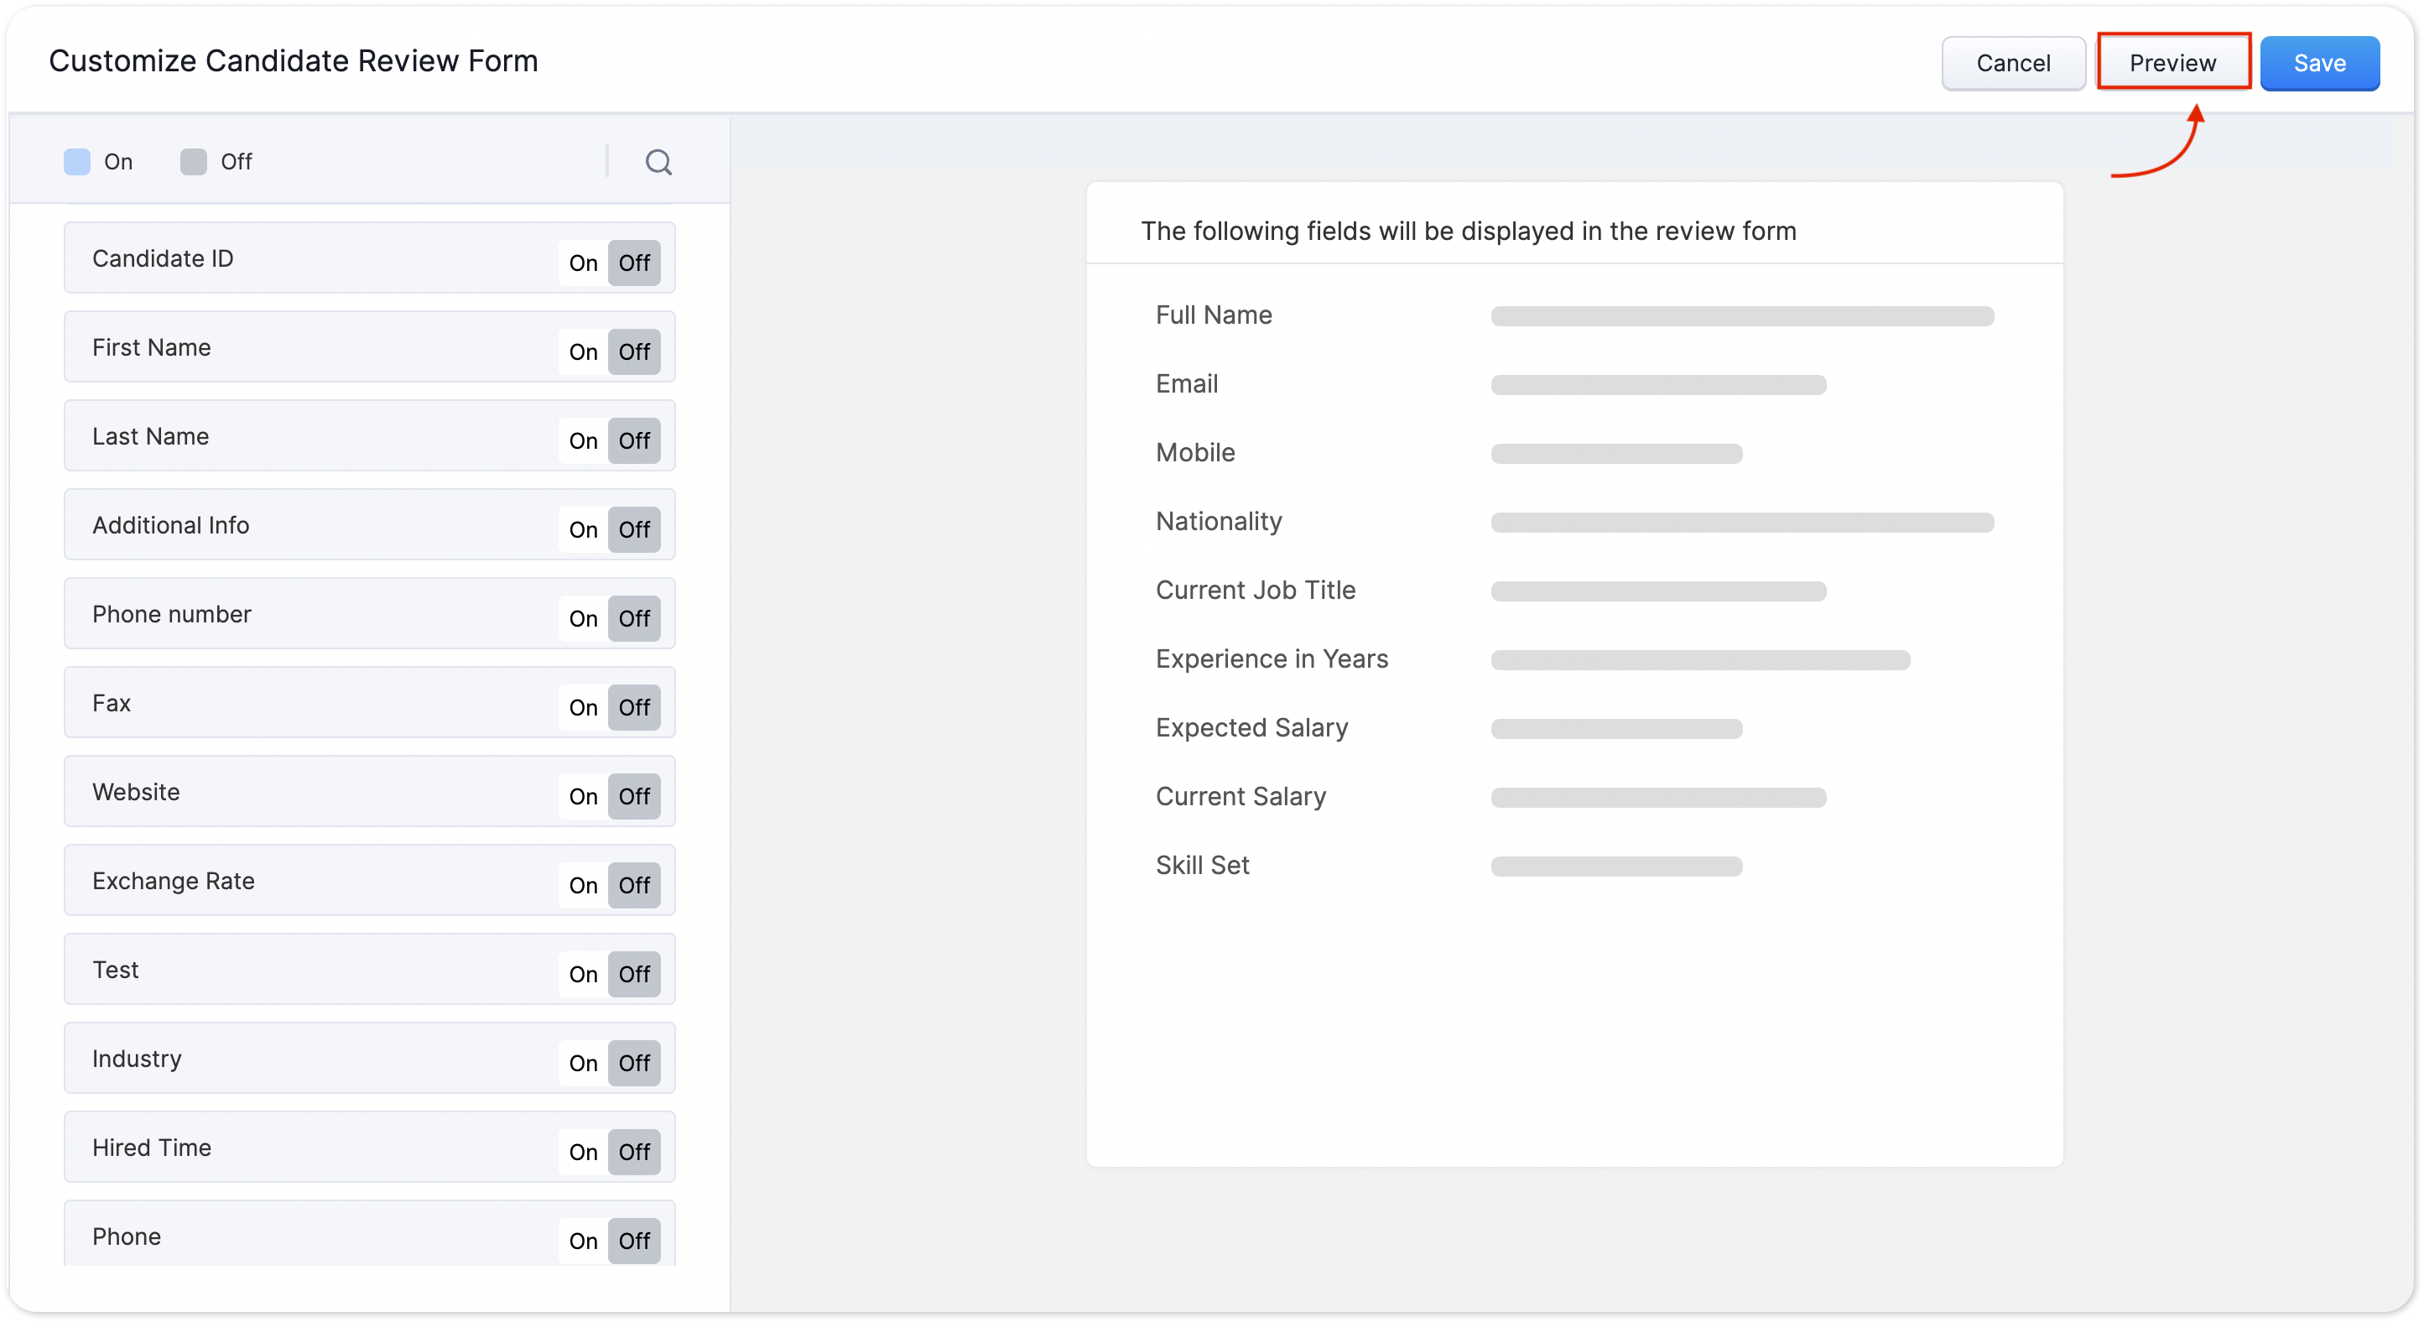
Task: Click the blue On legend swatch
Action: click(x=77, y=162)
